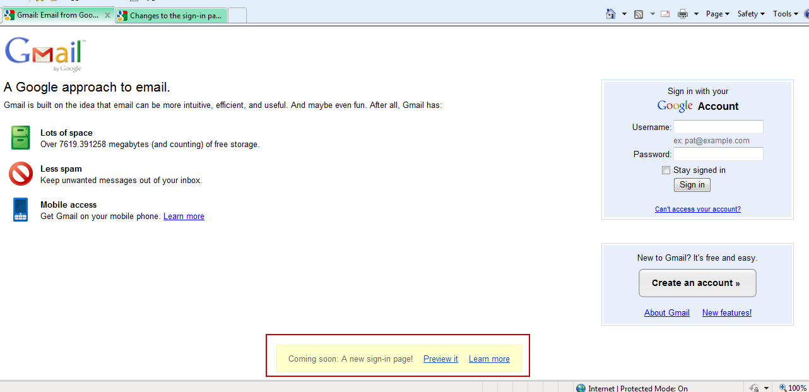Viewport: 809px width, 392px height.
Task: Click the security lock status icon
Action: point(753,388)
